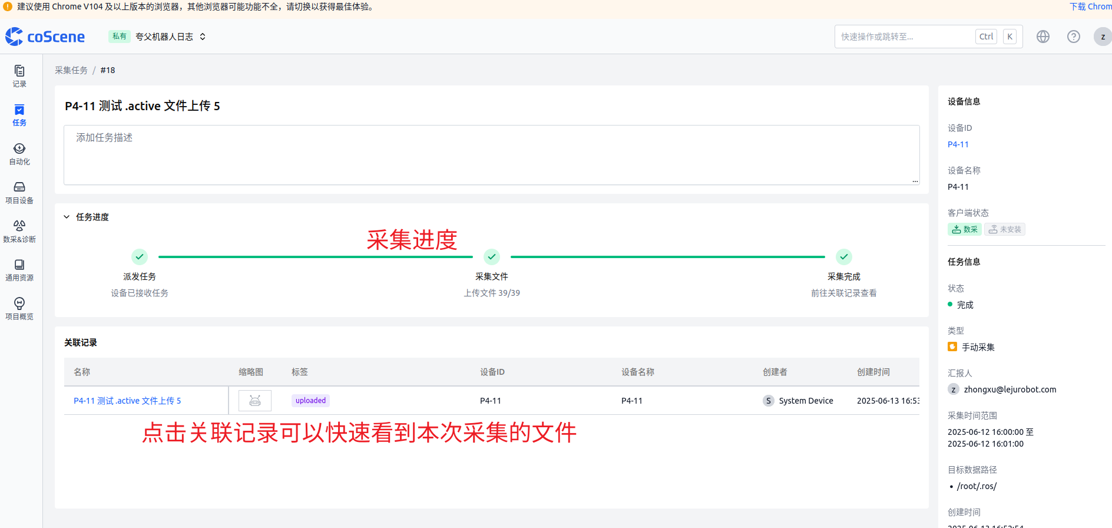The height and width of the screenshot is (528, 1112).
Task: Collapse the 任务进度 section
Action: click(67, 217)
